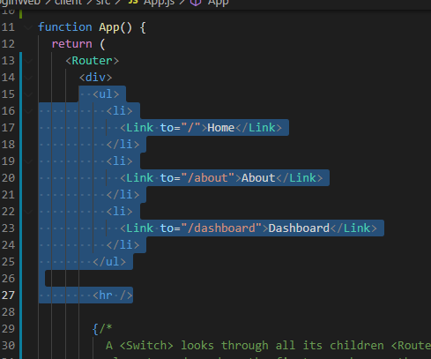This screenshot has width=431, height=359.
Task: Click the </li> tag on line 18
Action: click(123, 145)
